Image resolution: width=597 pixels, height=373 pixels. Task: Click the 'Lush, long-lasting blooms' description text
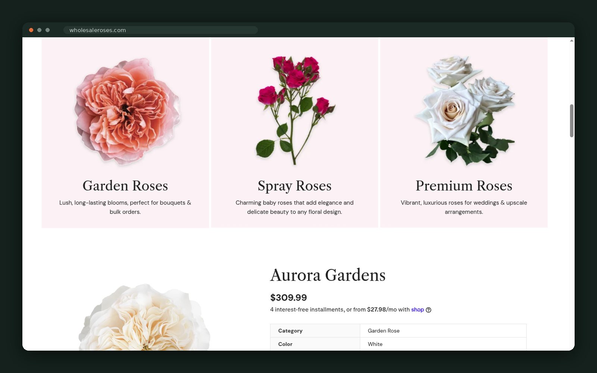point(125,207)
